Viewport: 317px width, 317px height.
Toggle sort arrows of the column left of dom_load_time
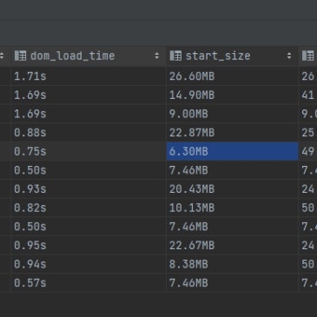click(2, 56)
